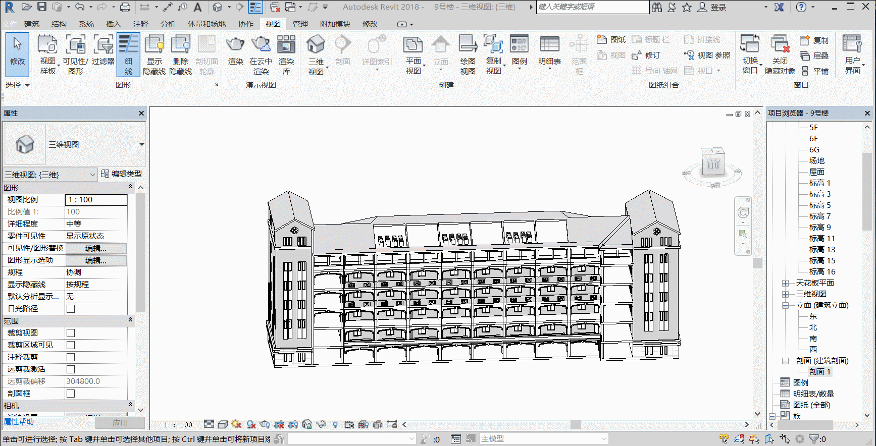876x446 pixels.
Task: Click Close Hidden (关闭隐藏对象)
Action: tap(780, 55)
